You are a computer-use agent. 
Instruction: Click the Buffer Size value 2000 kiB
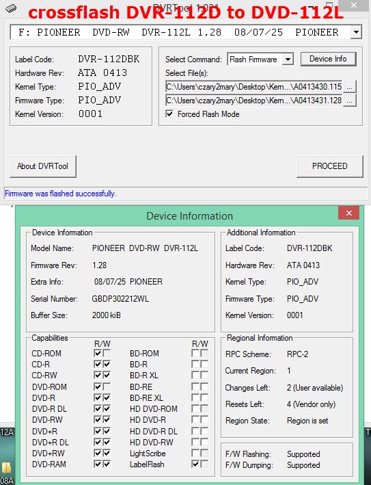click(x=107, y=315)
